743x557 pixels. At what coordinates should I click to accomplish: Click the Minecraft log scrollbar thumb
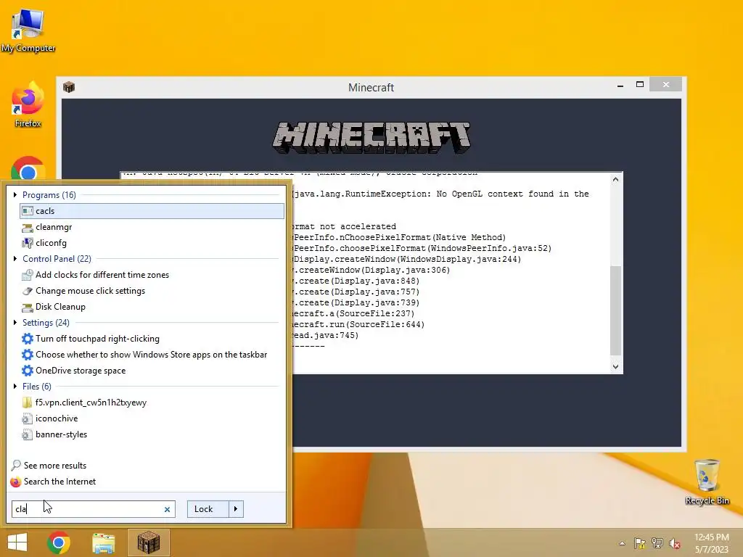tap(615, 310)
